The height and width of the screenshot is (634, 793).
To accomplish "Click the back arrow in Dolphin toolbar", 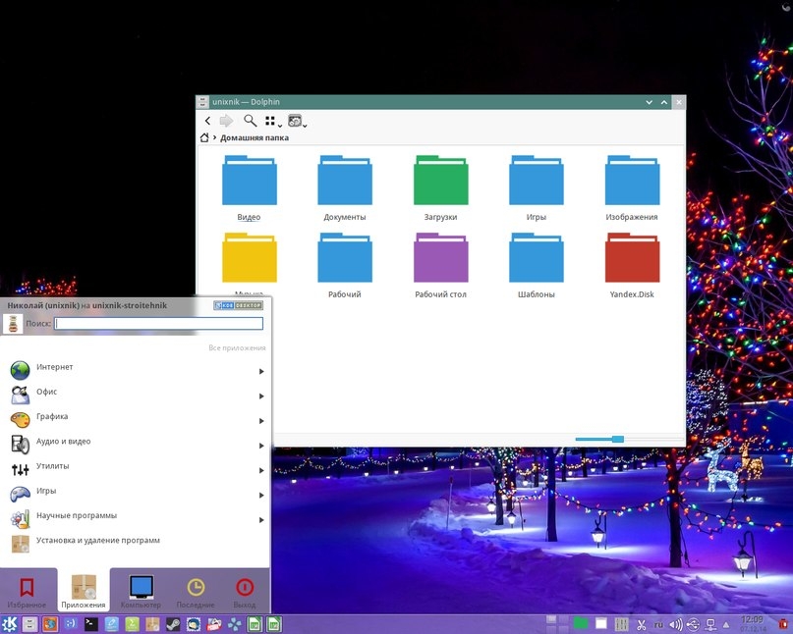I will 207,121.
